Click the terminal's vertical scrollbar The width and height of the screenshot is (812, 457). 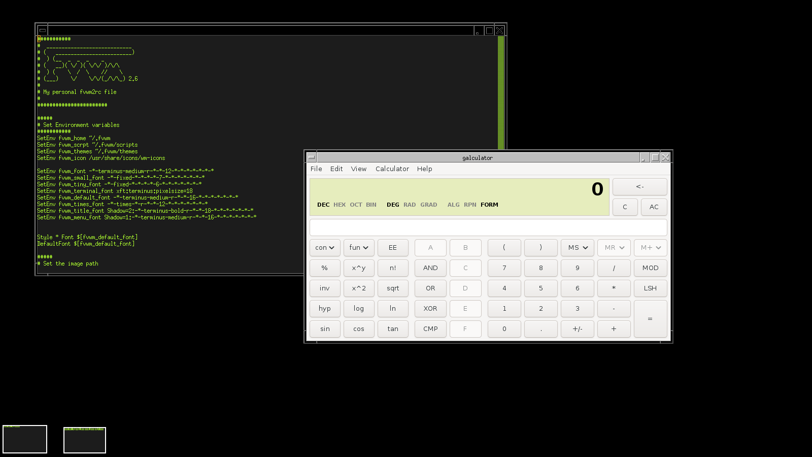point(501,91)
